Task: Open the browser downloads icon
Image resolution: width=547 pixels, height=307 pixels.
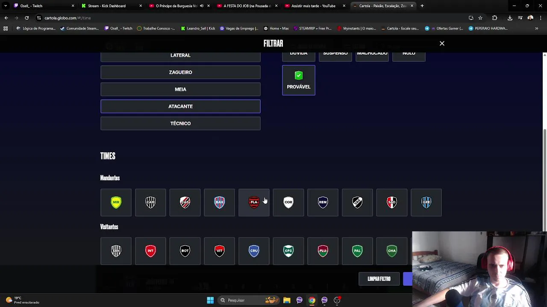Action: click(x=510, y=18)
